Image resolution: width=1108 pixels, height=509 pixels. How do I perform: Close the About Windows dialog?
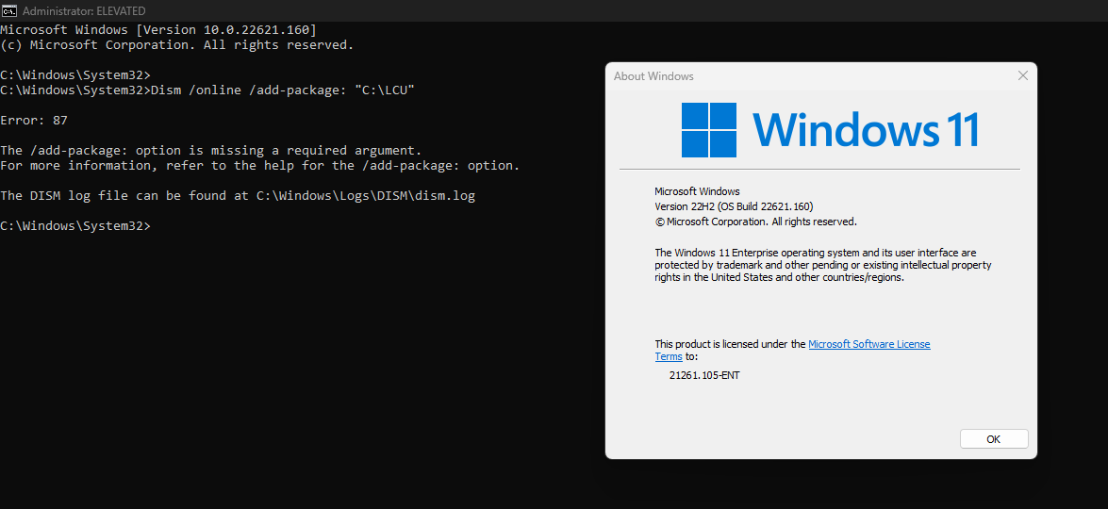click(x=1022, y=76)
